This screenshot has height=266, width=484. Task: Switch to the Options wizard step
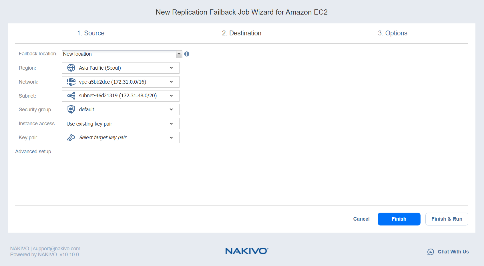click(393, 33)
